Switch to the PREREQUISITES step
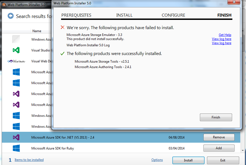 click(76, 15)
